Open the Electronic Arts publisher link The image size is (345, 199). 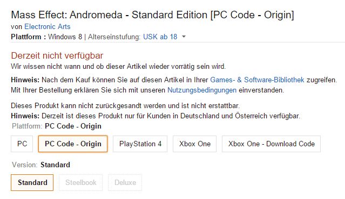(x=48, y=26)
